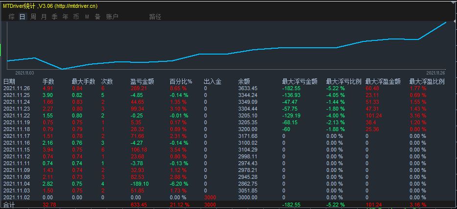The width and height of the screenshot is (457, 209).
Task: Switch to the 年 yearly tab
Action: 66,17
